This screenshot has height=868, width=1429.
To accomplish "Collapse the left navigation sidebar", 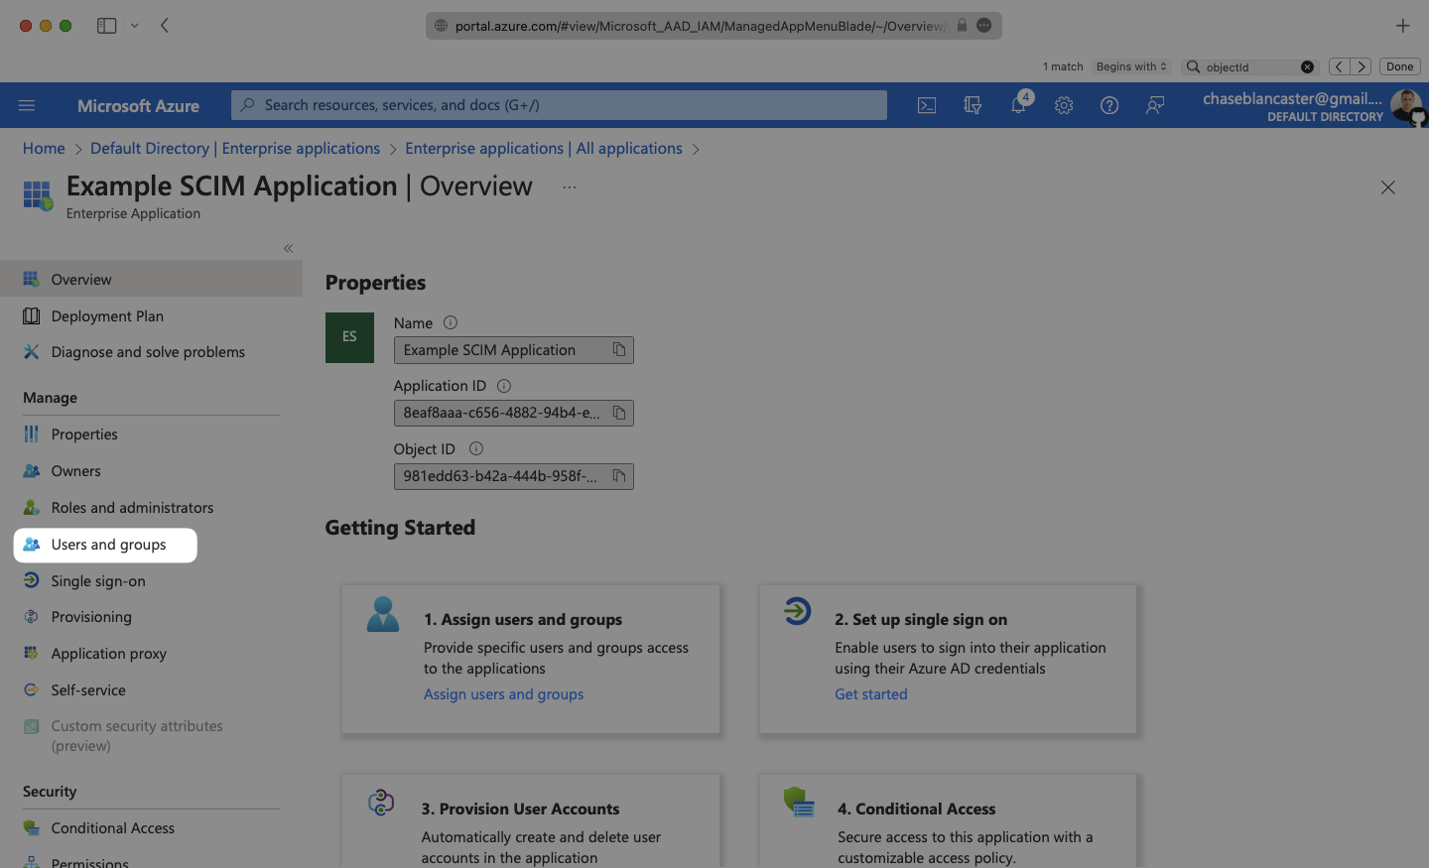I will (x=288, y=248).
